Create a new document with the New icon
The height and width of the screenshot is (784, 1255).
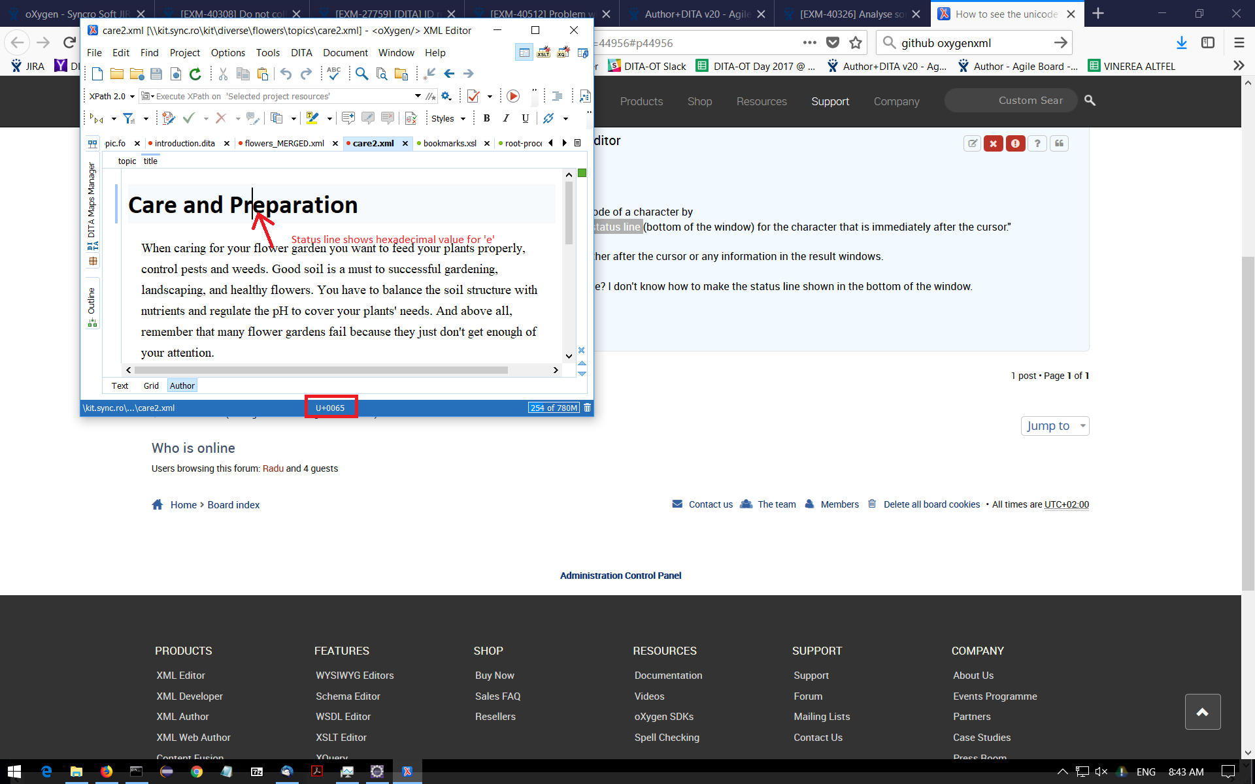point(97,74)
